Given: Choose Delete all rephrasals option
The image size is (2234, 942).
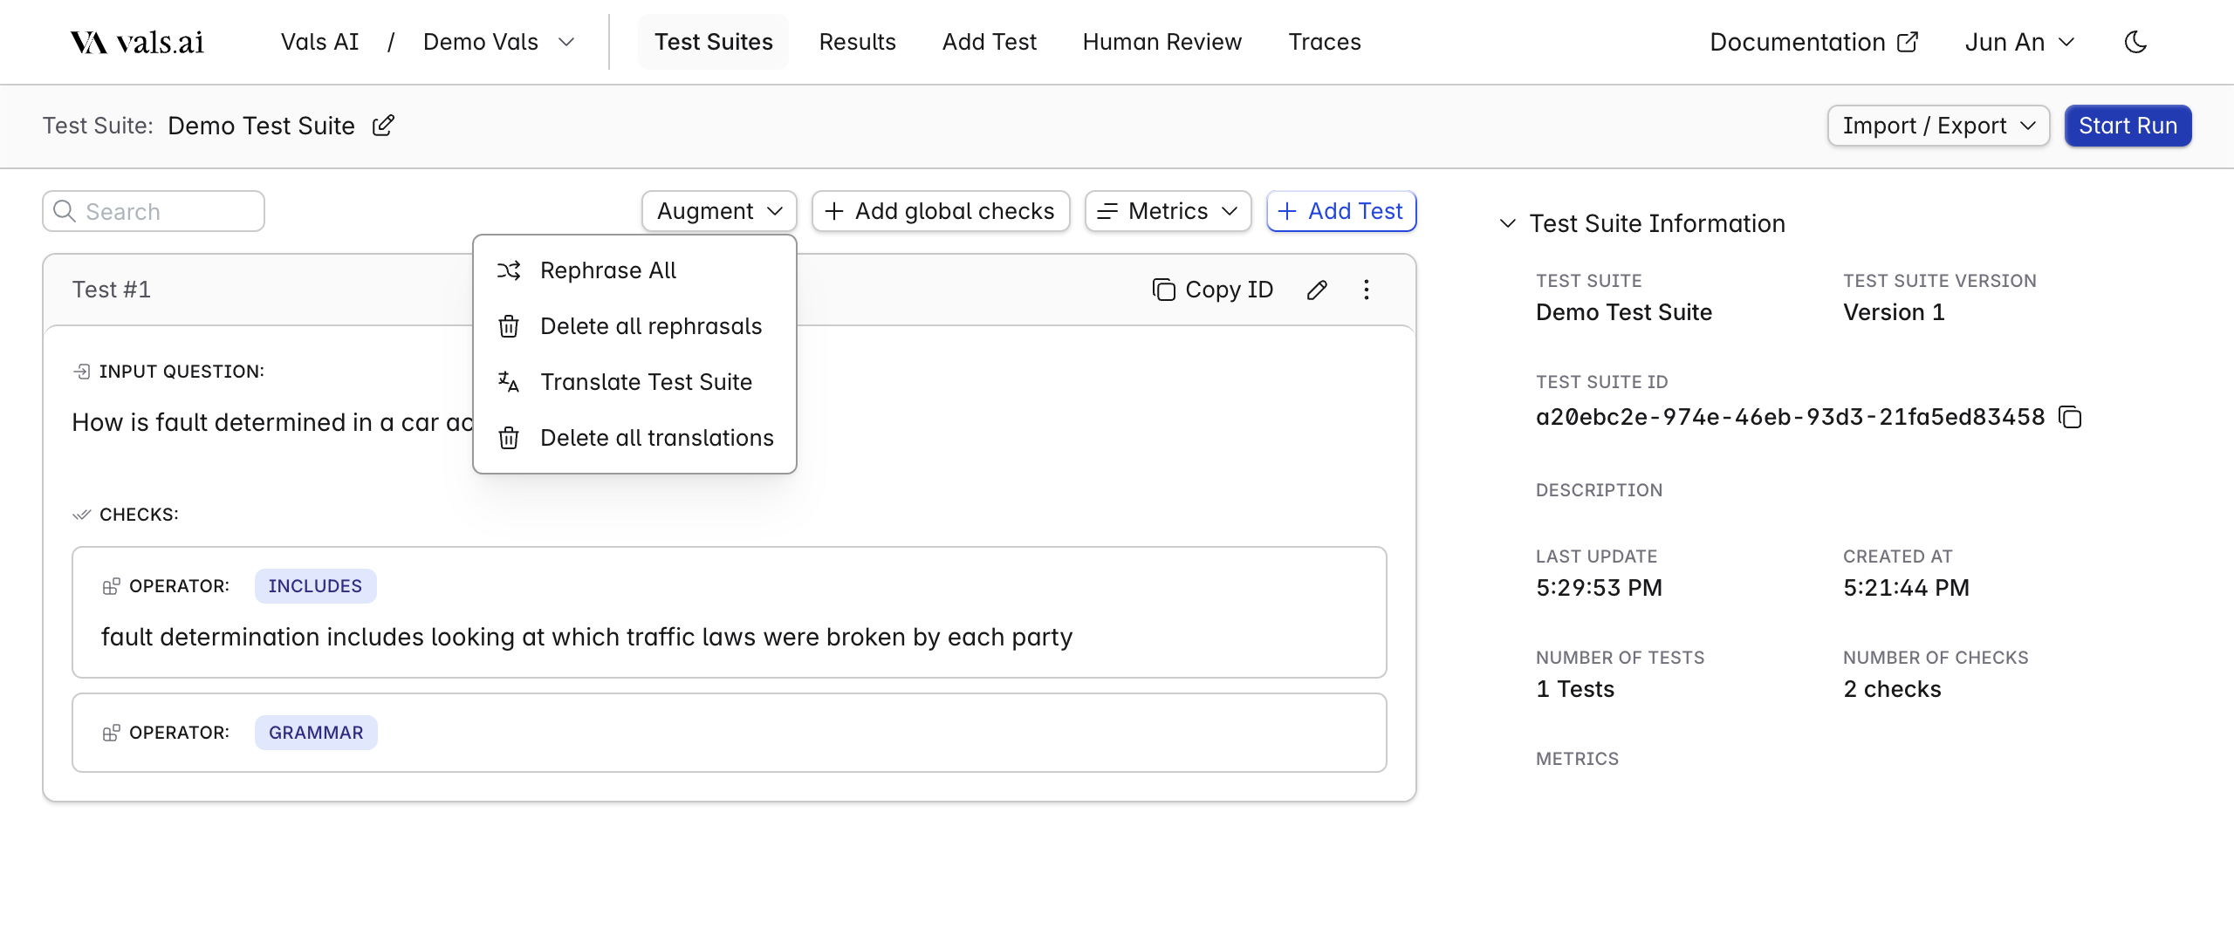Looking at the screenshot, I should pyautogui.click(x=650, y=326).
